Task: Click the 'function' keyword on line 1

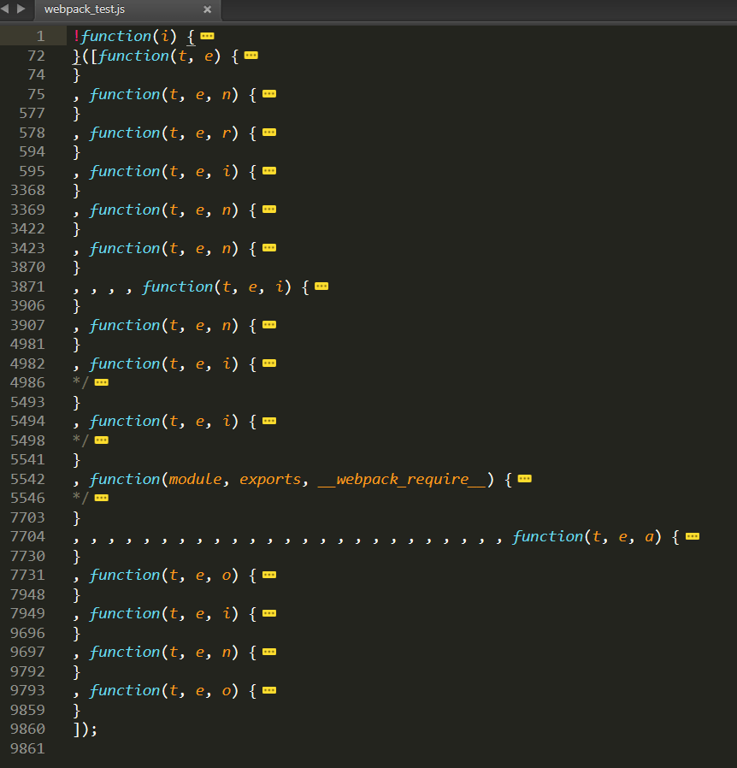Action: click(x=116, y=36)
